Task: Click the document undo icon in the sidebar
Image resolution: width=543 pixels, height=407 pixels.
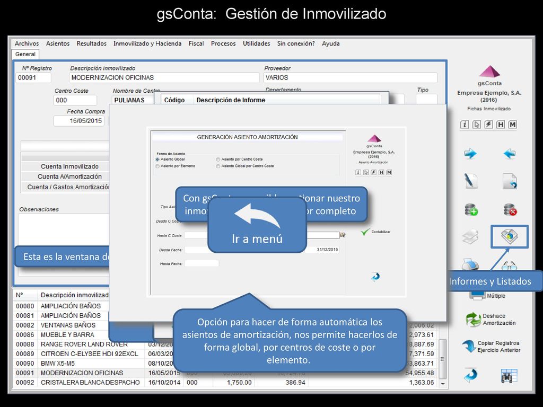Action: 510,181
